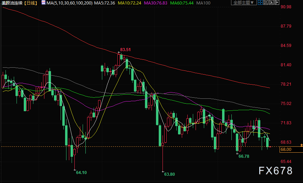
Task: Click the 81.40 price axis label
Action: (286, 65)
